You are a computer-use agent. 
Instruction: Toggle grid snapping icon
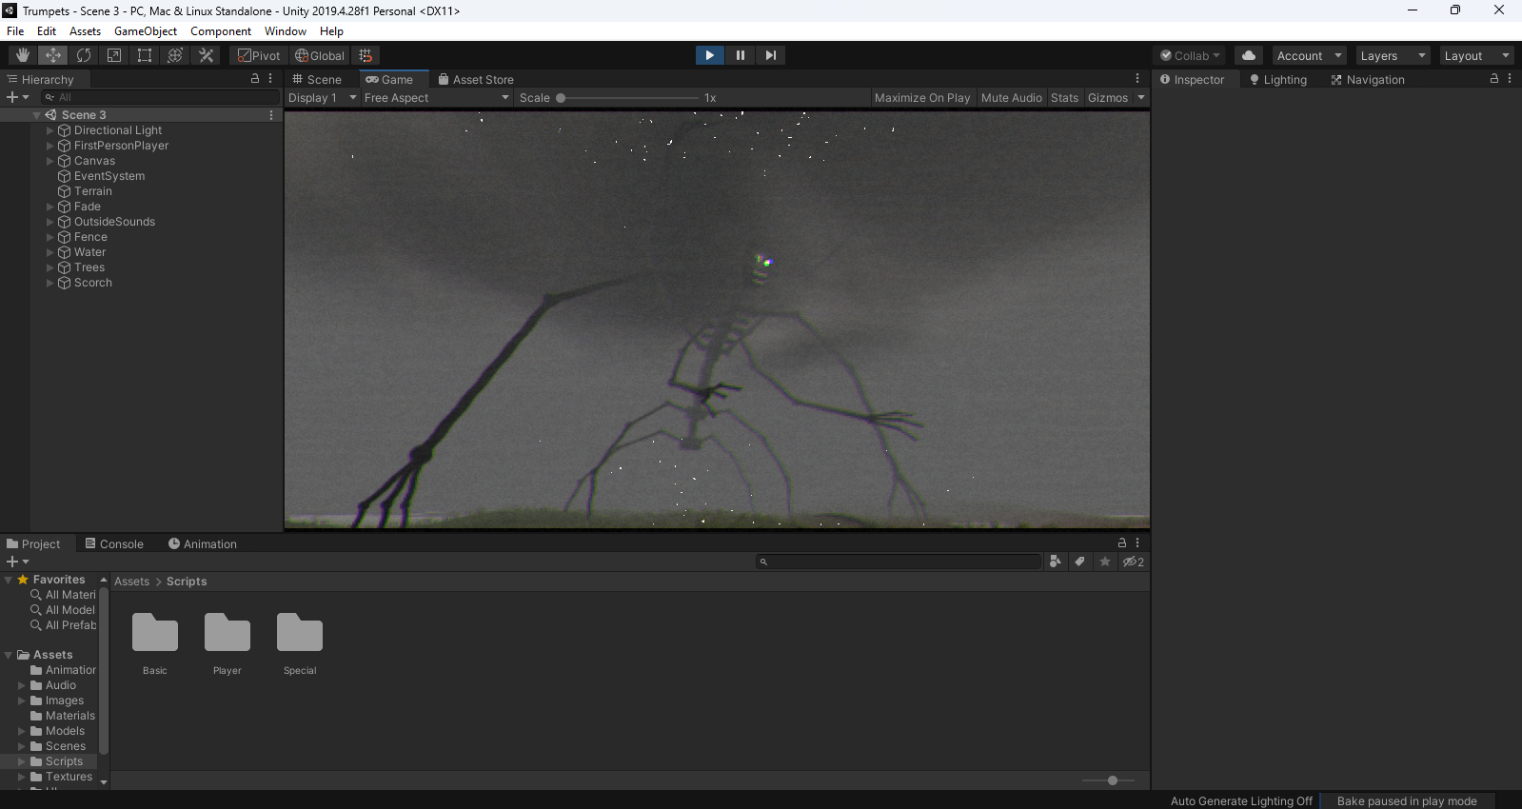click(x=366, y=55)
